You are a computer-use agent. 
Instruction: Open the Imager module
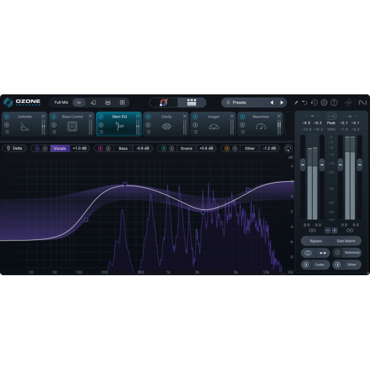point(214,123)
